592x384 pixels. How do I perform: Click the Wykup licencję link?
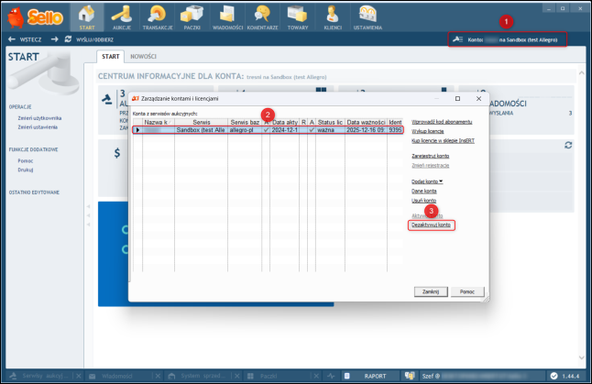click(x=427, y=131)
